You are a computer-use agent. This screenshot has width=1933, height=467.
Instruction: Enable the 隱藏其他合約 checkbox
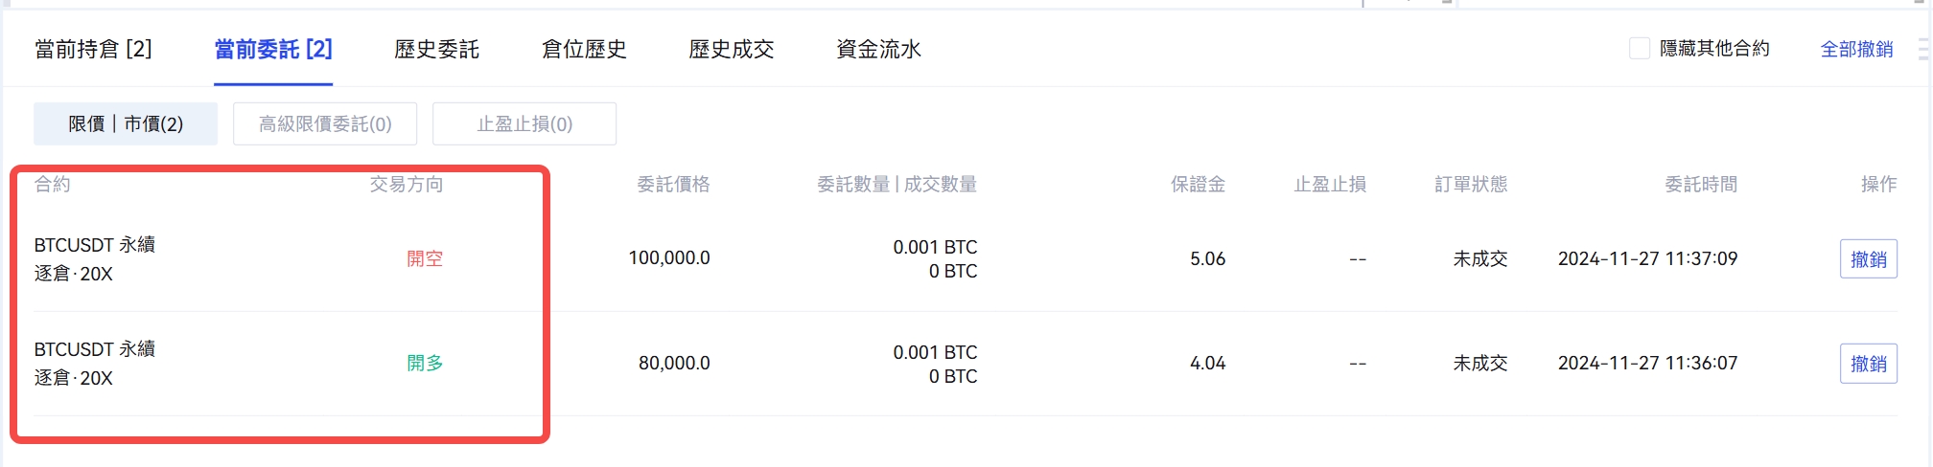point(1640,48)
